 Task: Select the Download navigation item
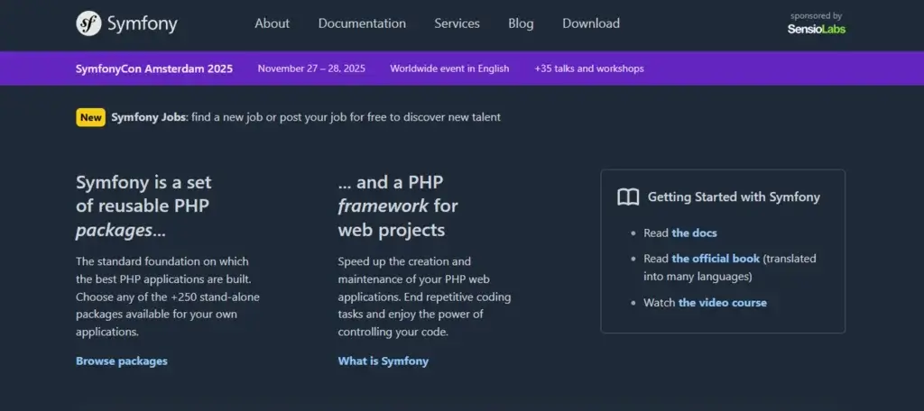click(x=591, y=23)
